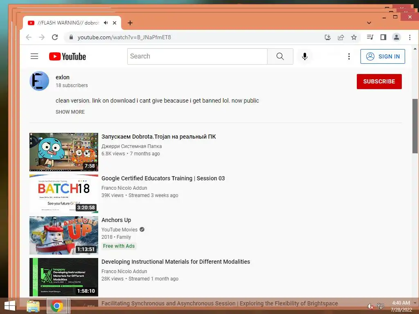Share this page with the share icon
This screenshot has width=419, height=314.
pos(341,37)
